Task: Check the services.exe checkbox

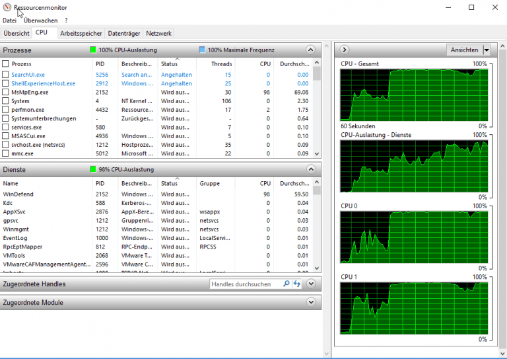Action: pos(5,127)
